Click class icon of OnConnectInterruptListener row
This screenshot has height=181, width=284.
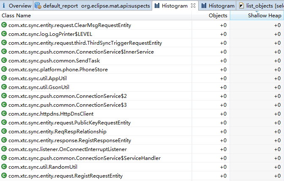click(4, 149)
